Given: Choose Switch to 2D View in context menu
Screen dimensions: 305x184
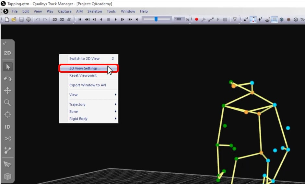Looking at the screenshot, I should [x=89, y=59].
